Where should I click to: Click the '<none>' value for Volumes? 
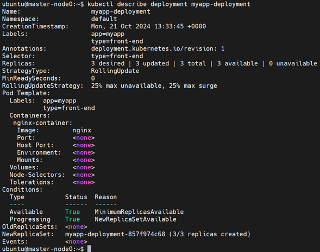[x=84, y=168]
